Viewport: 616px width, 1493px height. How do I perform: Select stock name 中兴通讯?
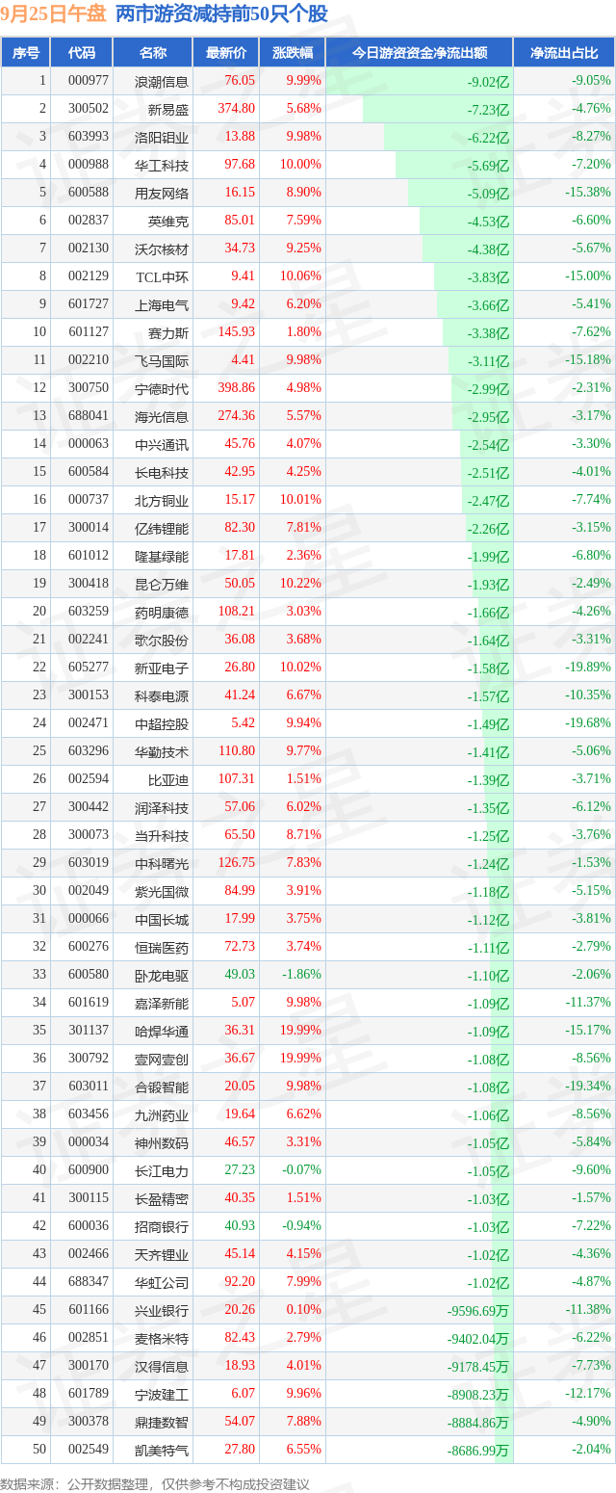coord(162,445)
